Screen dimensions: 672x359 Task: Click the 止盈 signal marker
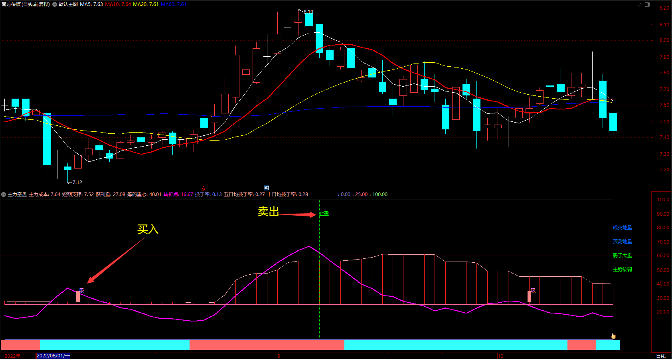click(324, 214)
